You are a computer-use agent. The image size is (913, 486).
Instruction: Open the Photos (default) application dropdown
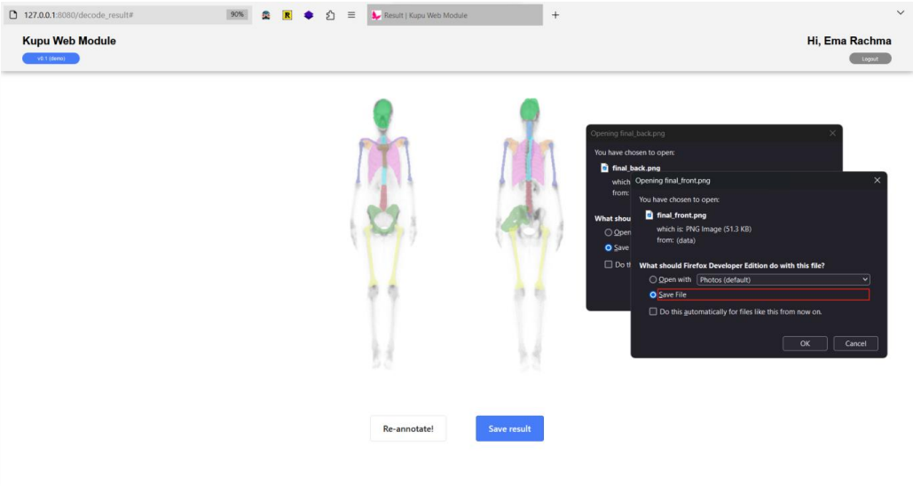coord(783,279)
